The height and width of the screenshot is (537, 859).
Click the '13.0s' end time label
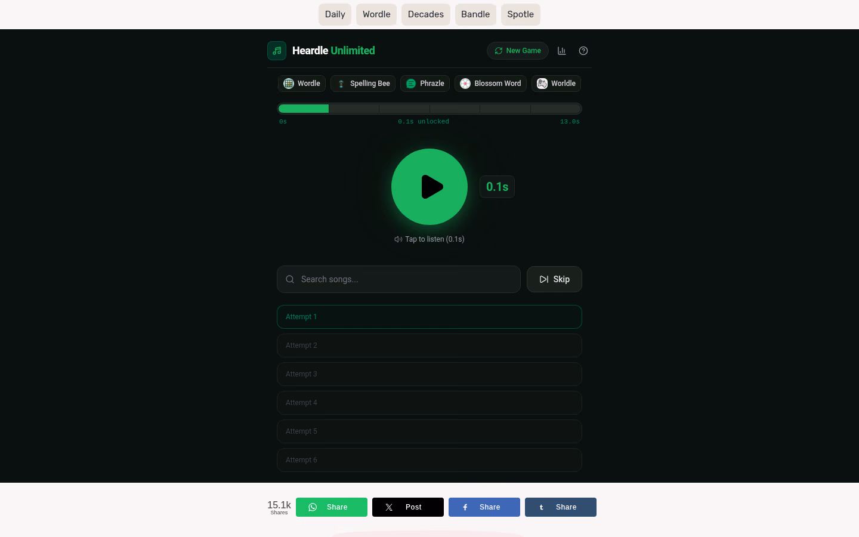click(x=570, y=122)
